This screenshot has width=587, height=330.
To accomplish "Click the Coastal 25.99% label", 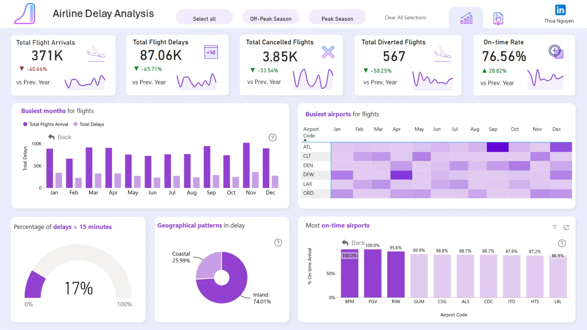I will (181, 257).
